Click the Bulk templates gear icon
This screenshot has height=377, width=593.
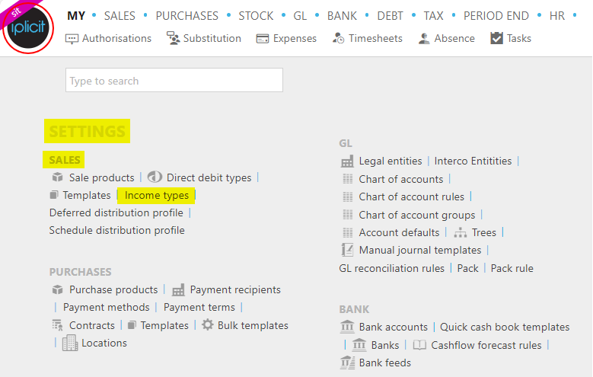(208, 324)
